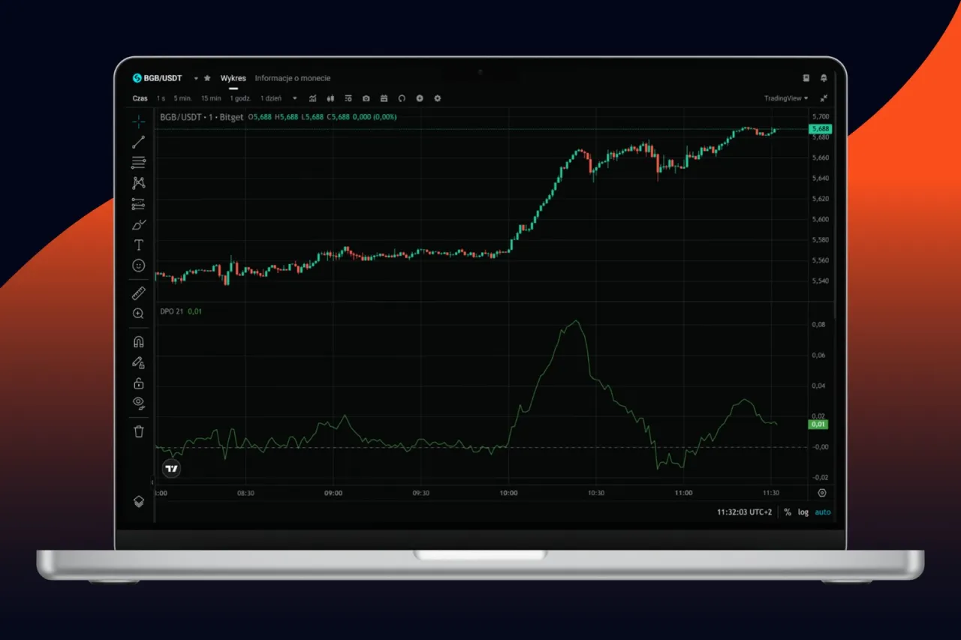Switch to Informacje o monecie tab

coord(292,78)
